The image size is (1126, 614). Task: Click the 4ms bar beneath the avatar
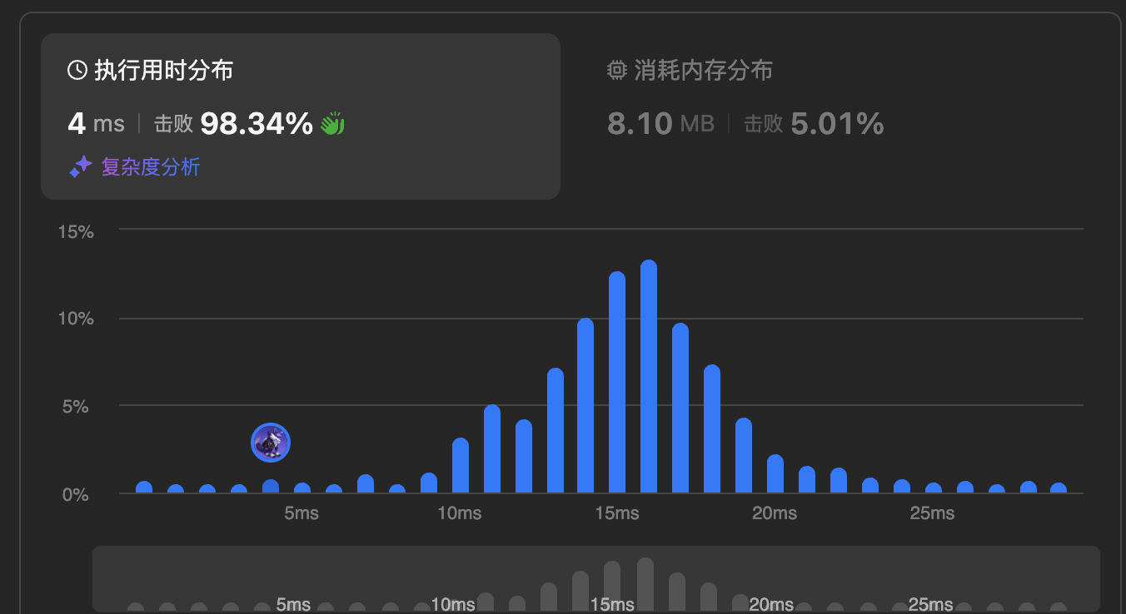click(271, 487)
